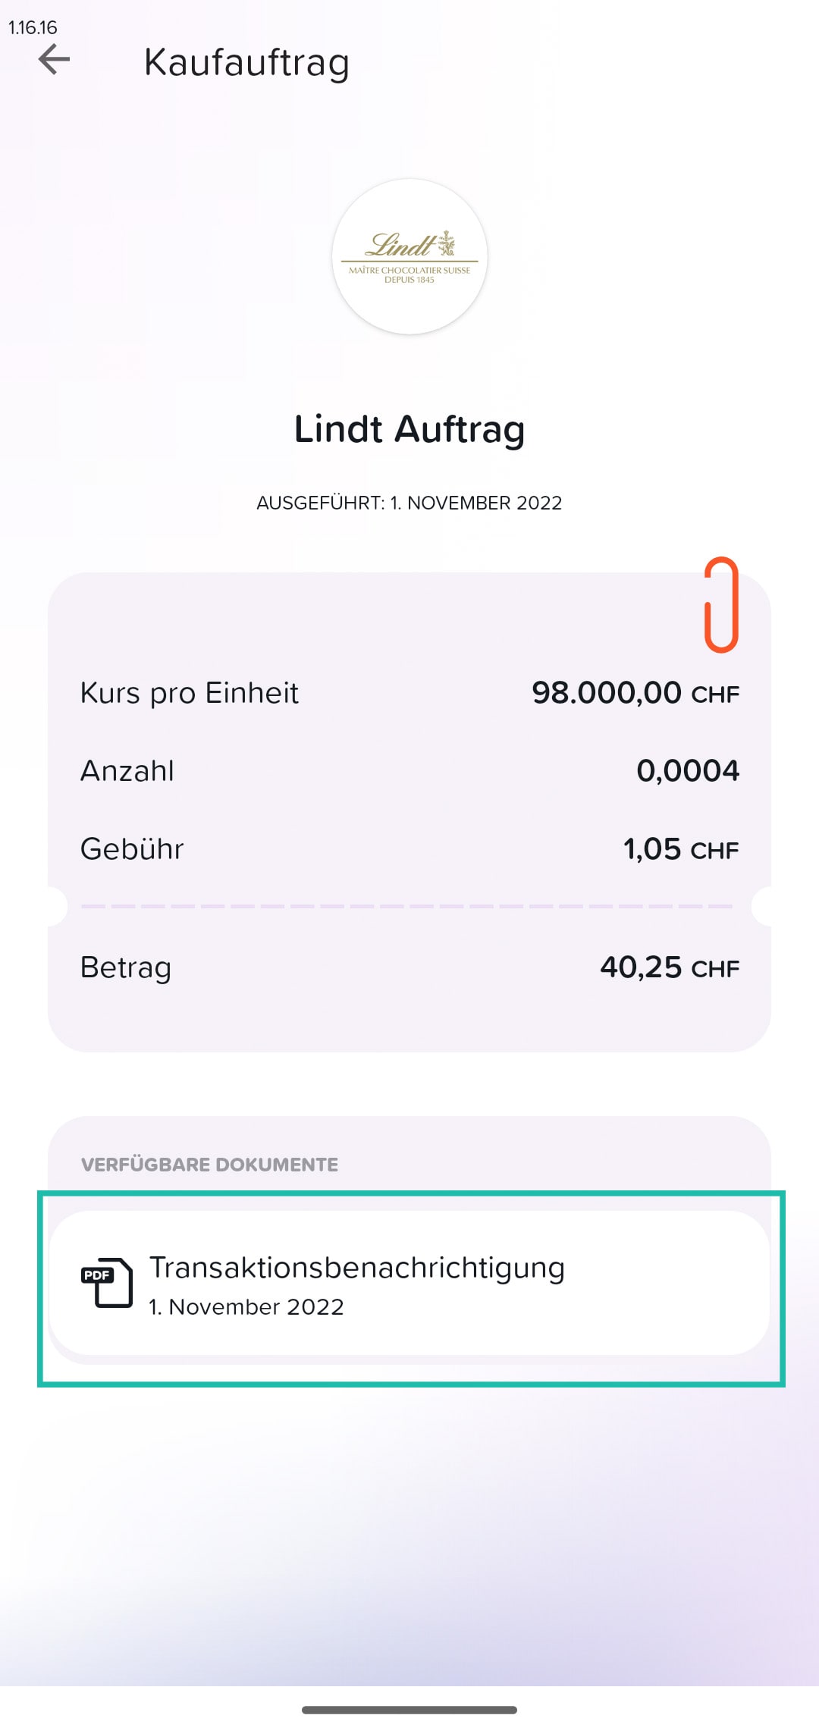The image size is (819, 1734).
Task: Click the Anzahl label
Action: (x=127, y=771)
